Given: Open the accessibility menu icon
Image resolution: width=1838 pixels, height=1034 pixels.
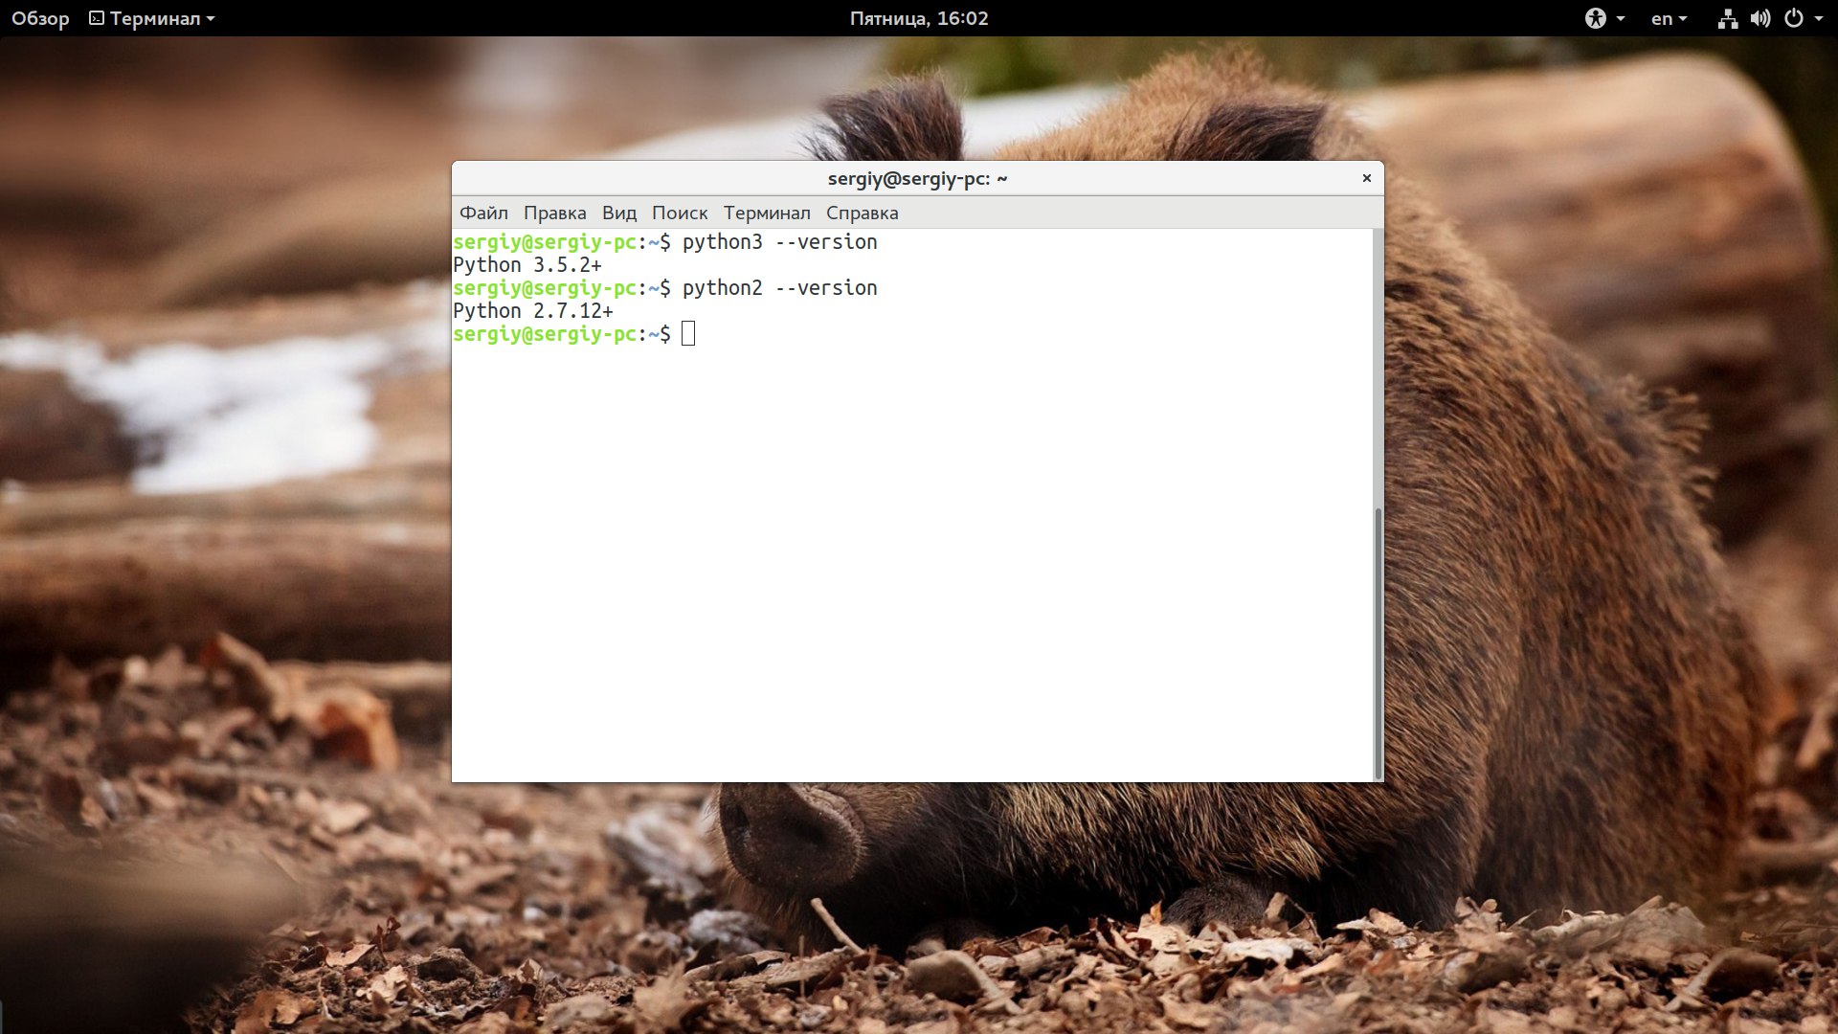Looking at the screenshot, I should click(x=1596, y=18).
